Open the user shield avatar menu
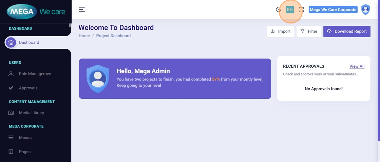The width and height of the screenshot is (380, 162). point(365,9)
